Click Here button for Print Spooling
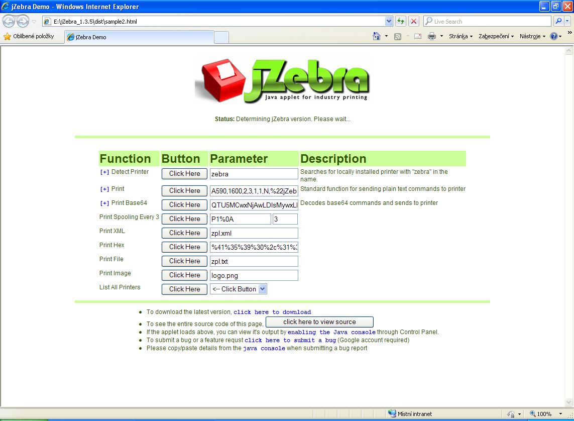Viewport: 574px width, 421px height. [x=184, y=219]
